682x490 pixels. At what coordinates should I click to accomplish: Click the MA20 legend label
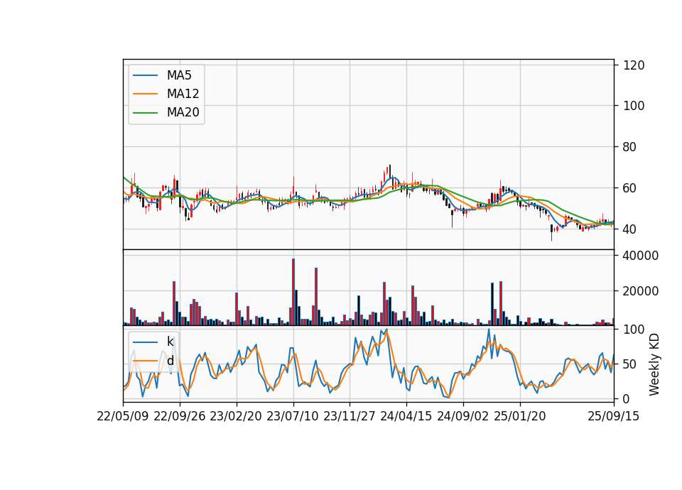point(183,112)
